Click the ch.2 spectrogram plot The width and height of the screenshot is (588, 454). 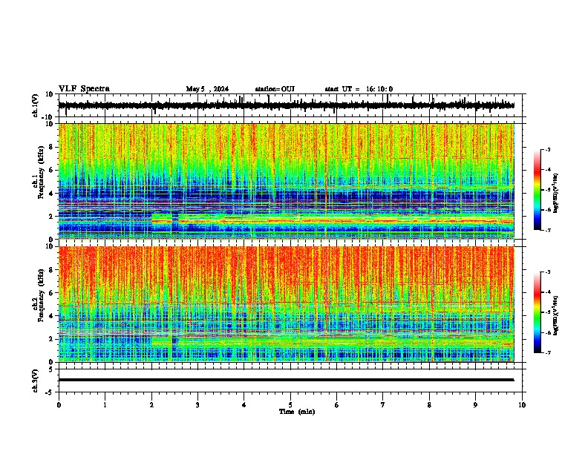pyautogui.click(x=287, y=304)
